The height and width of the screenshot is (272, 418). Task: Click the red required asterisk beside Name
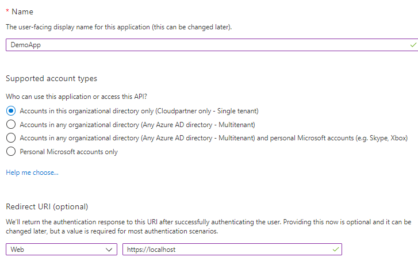click(7, 12)
